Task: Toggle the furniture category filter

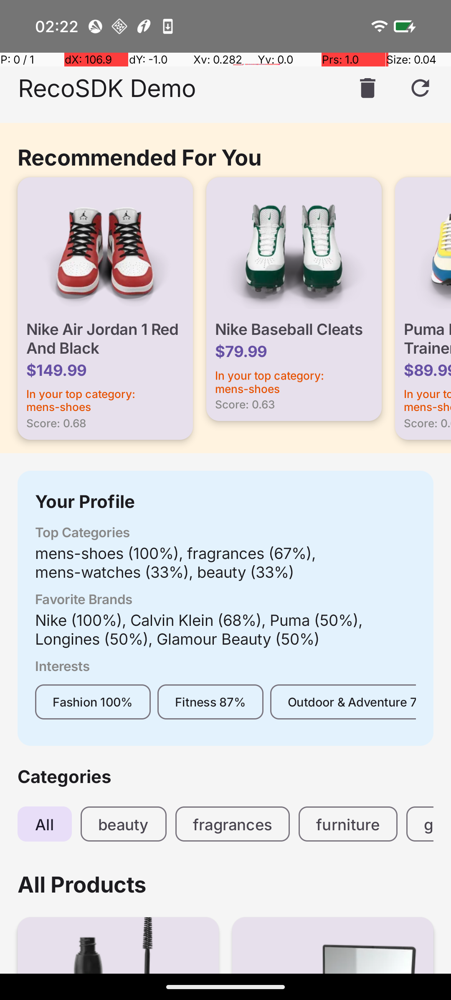Action: (347, 824)
